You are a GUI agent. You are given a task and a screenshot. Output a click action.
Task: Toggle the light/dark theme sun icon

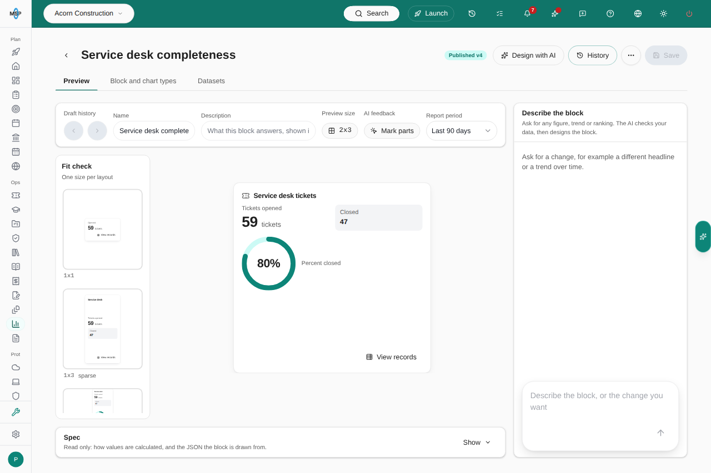(663, 13)
